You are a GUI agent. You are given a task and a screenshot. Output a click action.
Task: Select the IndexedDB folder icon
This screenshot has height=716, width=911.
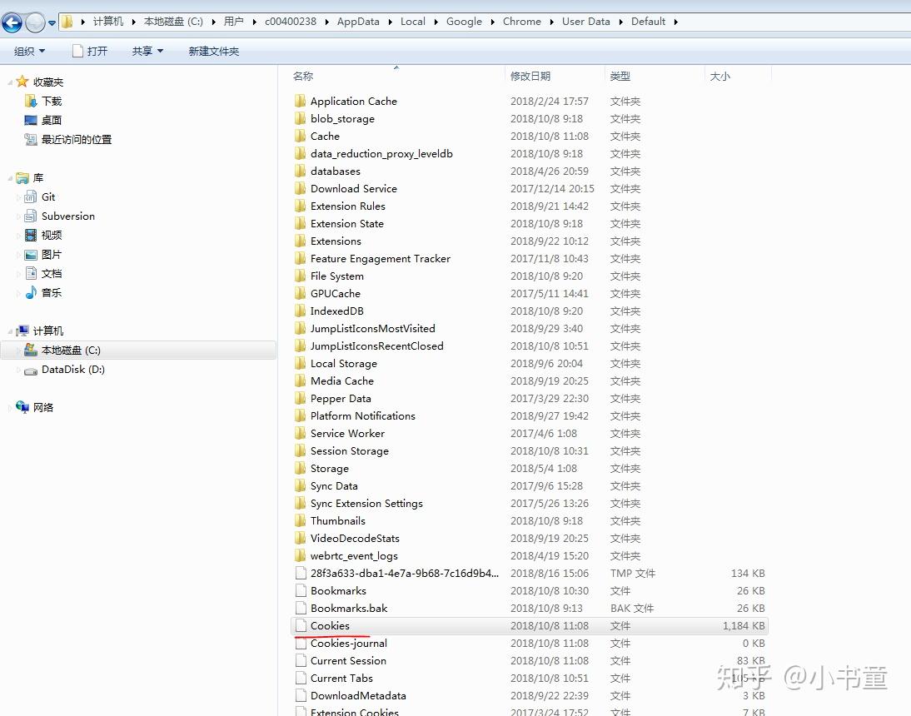300,311
